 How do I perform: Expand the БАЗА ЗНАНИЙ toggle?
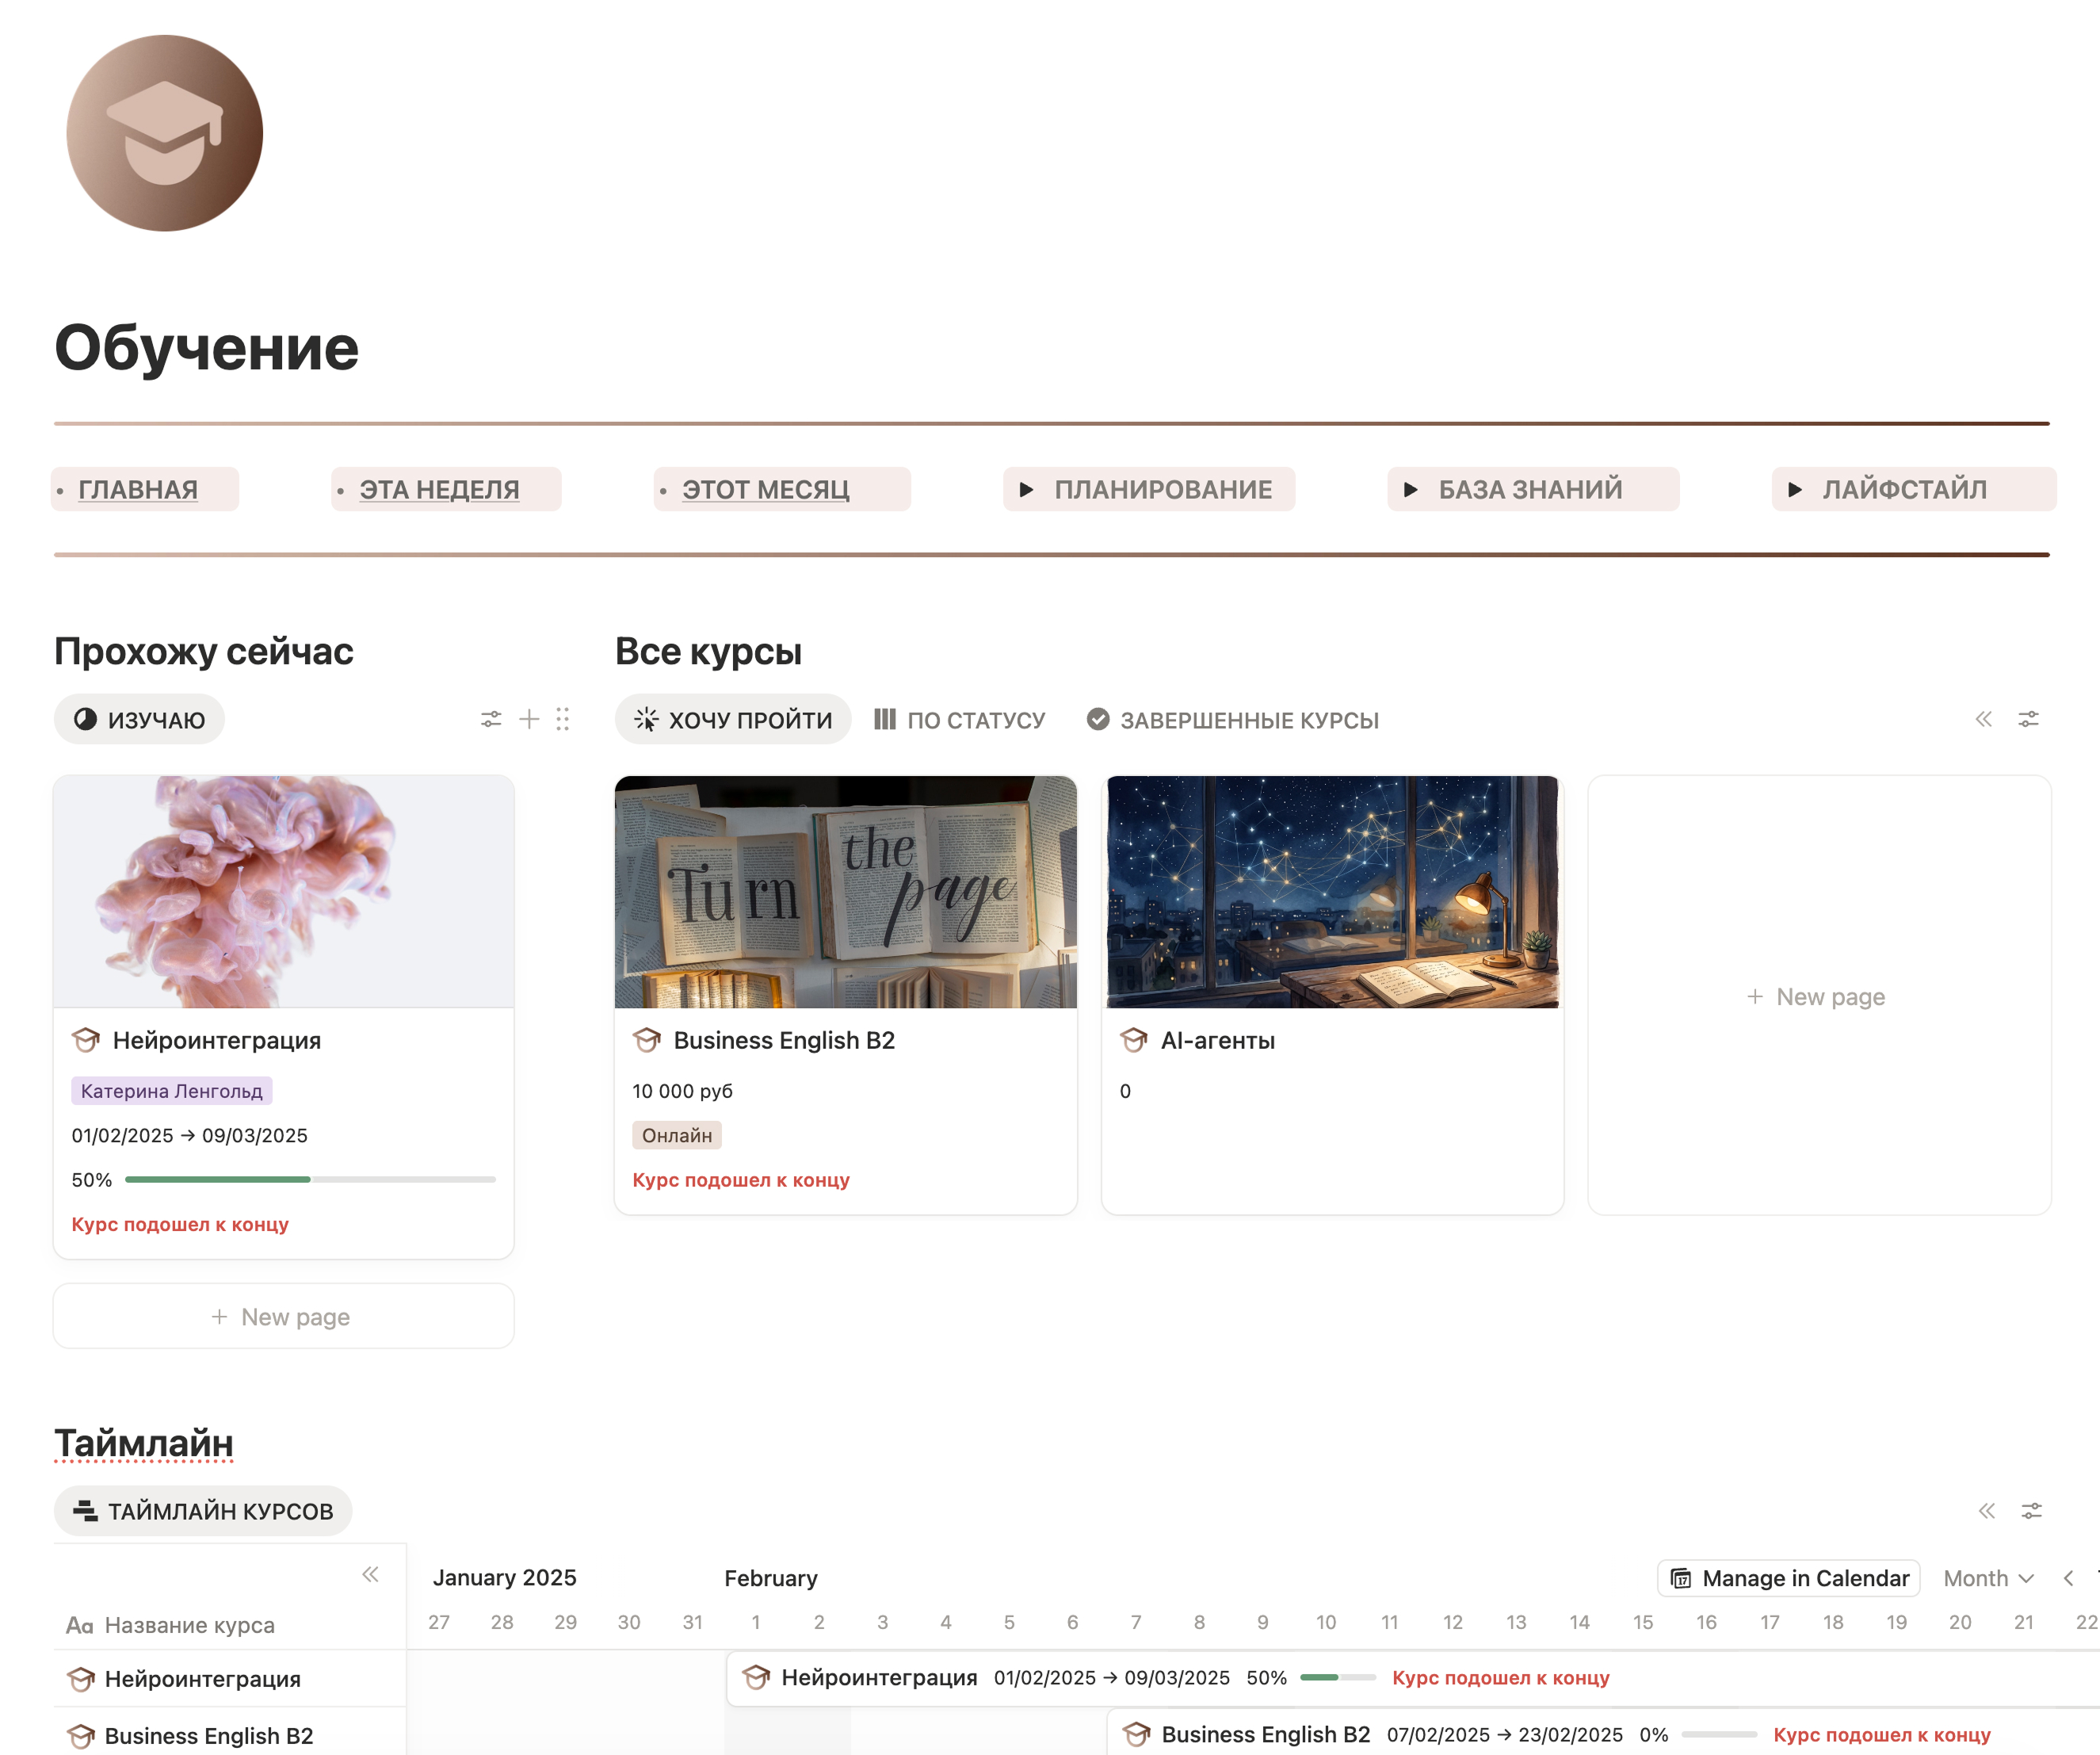pyautogui.click(x=1410, y=489)
